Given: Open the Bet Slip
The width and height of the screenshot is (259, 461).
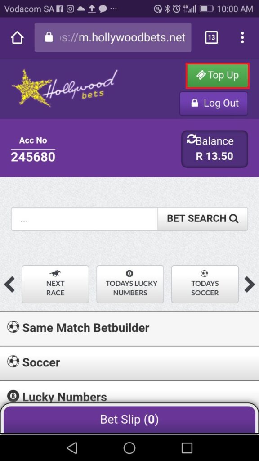Looking at the screenshot, I should [129, 419].
